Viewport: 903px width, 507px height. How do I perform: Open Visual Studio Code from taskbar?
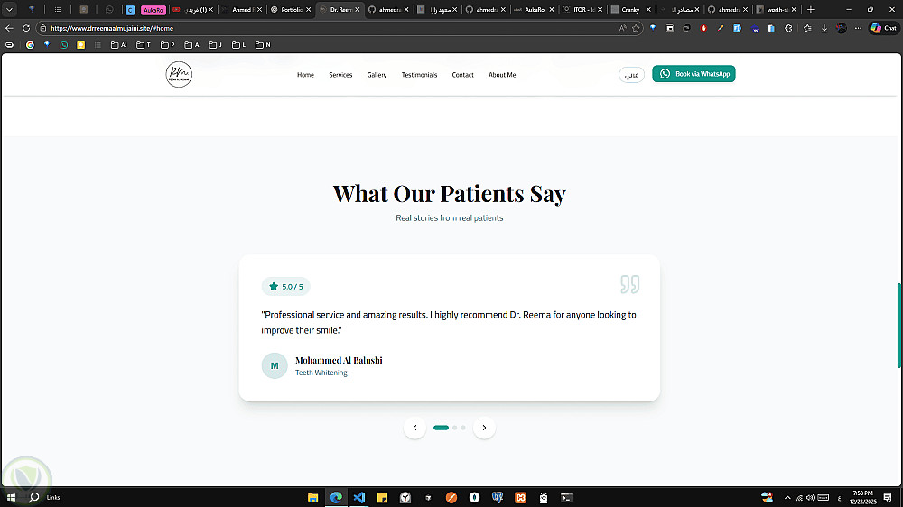[359, 498]
